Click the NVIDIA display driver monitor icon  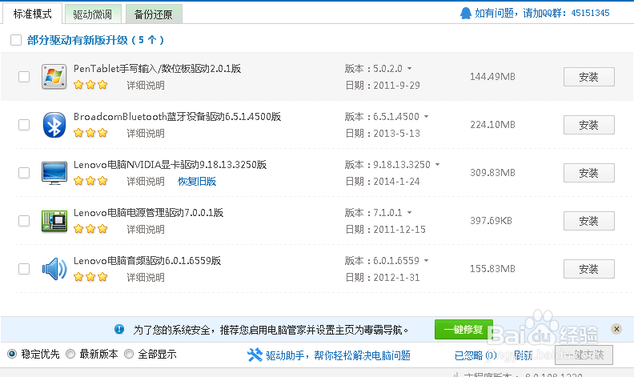54,173
